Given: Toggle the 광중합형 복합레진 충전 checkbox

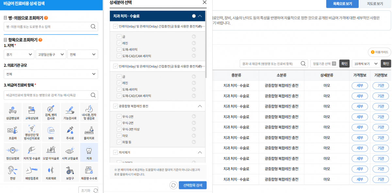Looking at the screenshot, I should (x=115, y=106).
